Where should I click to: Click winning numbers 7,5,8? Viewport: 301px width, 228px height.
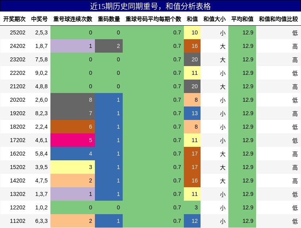[41, 59]
